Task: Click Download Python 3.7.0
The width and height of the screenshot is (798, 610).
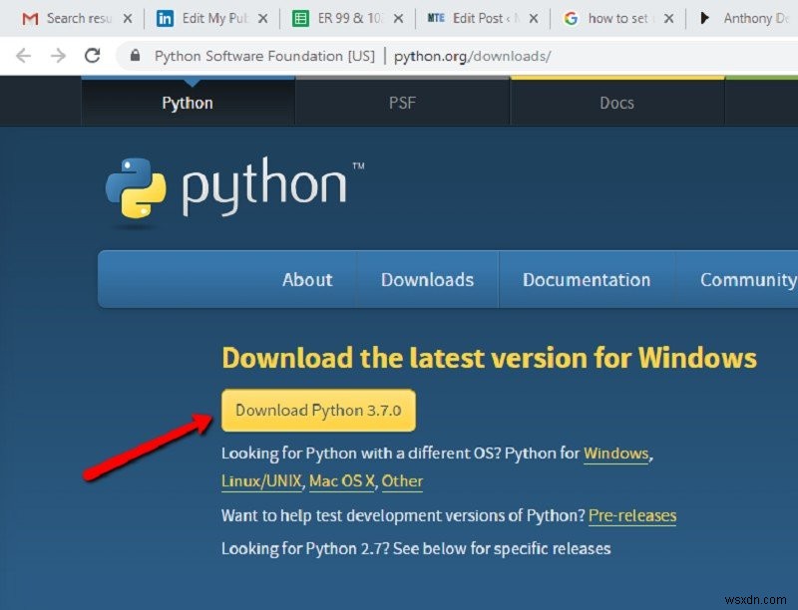Action: point(317,410)
